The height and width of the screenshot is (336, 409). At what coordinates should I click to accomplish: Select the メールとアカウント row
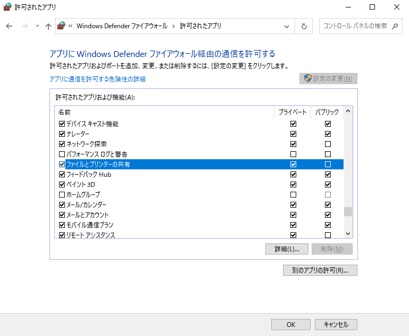pos(199,215)
